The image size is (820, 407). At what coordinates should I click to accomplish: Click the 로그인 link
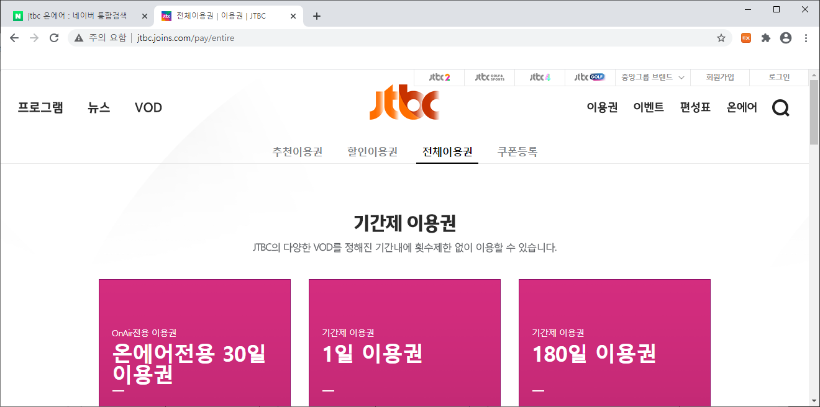coord(779,78)
